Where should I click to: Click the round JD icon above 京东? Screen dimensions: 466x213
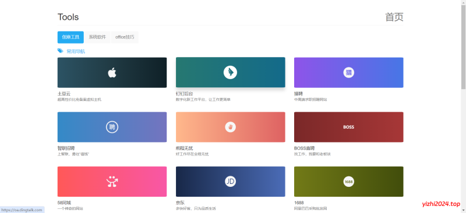point(230,182)
